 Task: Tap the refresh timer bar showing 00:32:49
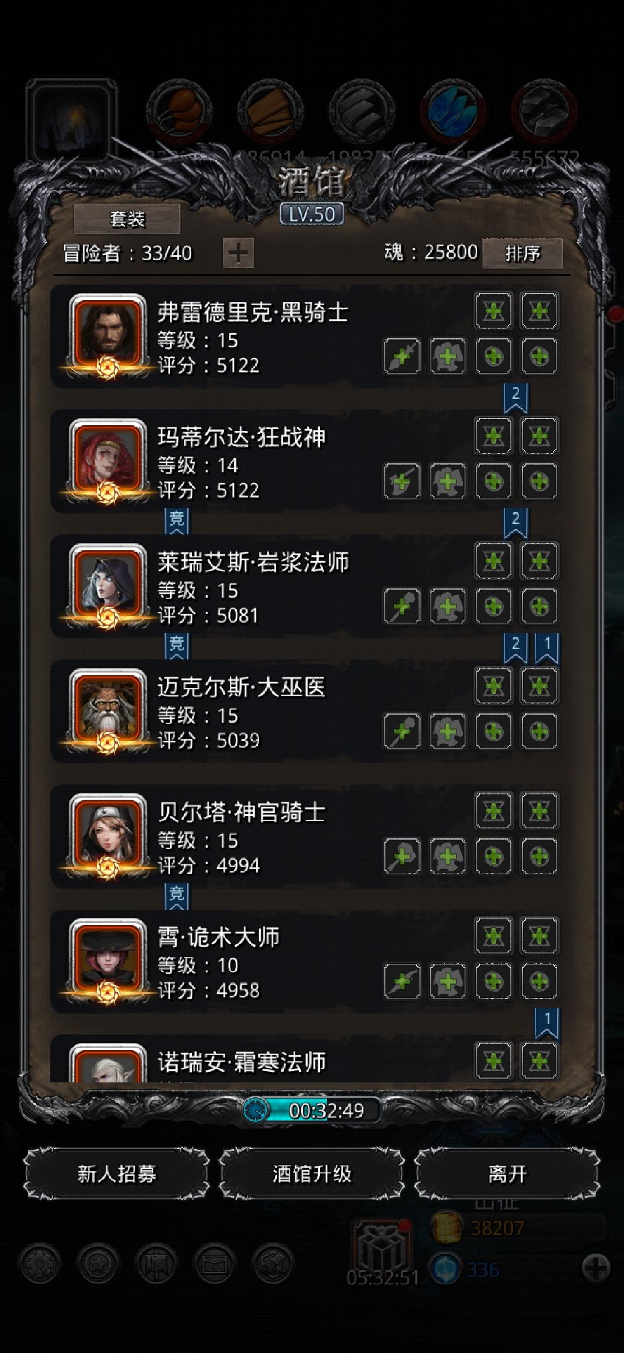pos(312,1110)
